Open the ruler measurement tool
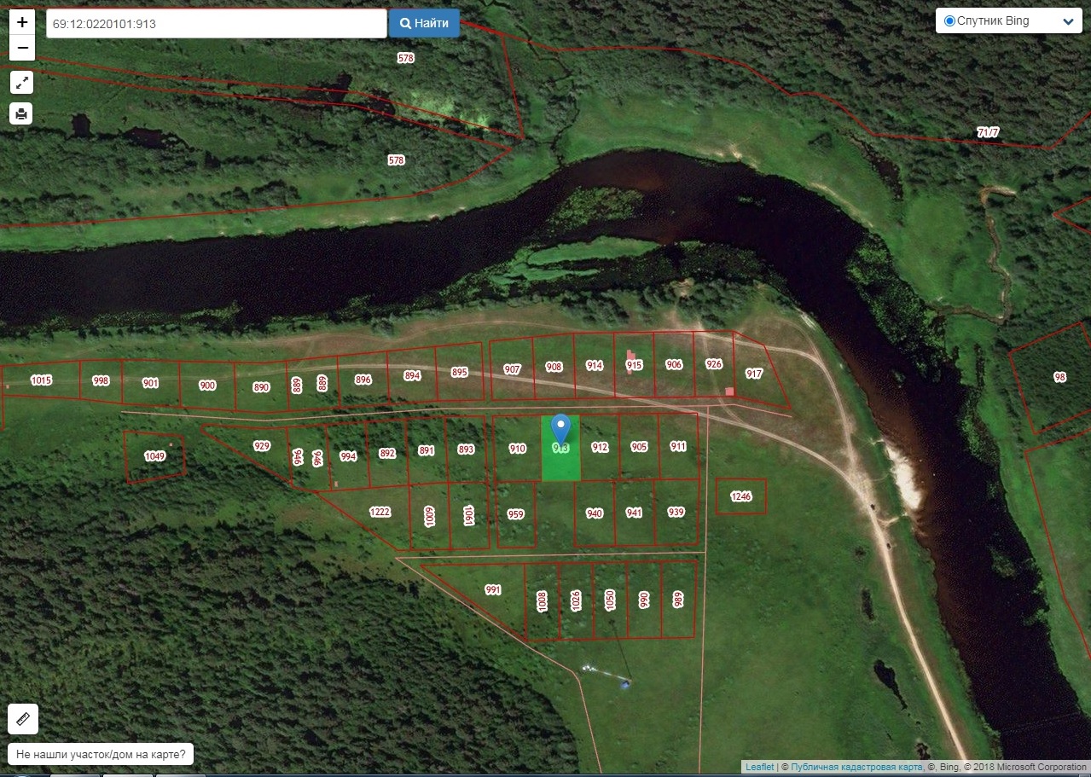 [23, 719]
